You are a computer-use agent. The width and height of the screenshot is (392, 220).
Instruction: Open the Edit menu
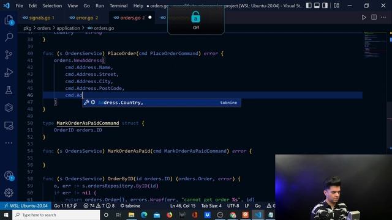pos(32,5)
